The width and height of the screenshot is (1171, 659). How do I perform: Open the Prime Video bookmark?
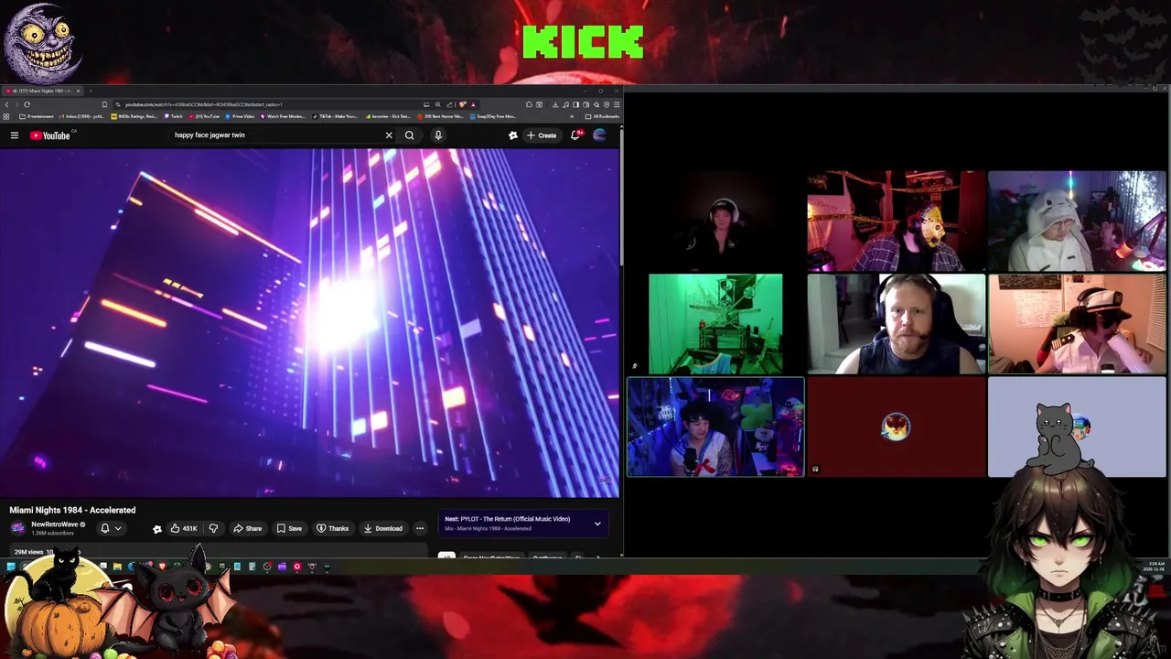pyautogui.click(x=239, y=116)
